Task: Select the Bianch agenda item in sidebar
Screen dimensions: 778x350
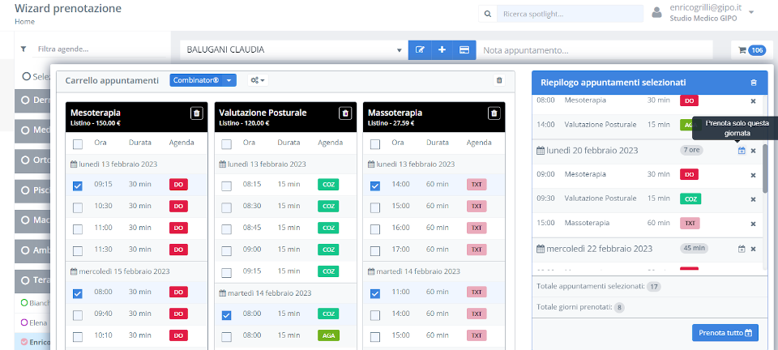Action: 34,303
